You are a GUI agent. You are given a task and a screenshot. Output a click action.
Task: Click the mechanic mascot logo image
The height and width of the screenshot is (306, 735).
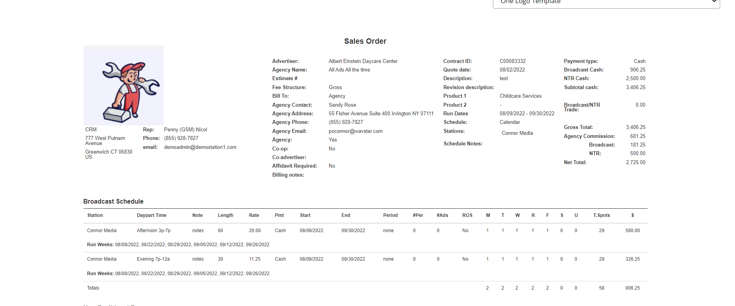(x=123, y=86)
